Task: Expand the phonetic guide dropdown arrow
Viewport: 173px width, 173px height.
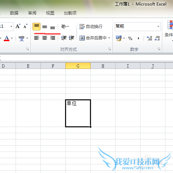Action: (x=27, y=38)
